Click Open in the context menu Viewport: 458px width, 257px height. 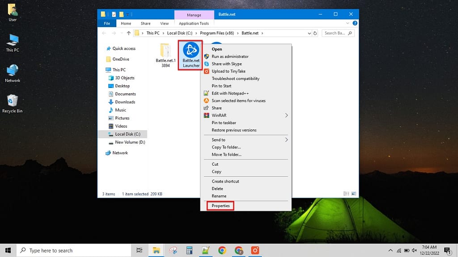pyautogui.click(x=217, y=49)
